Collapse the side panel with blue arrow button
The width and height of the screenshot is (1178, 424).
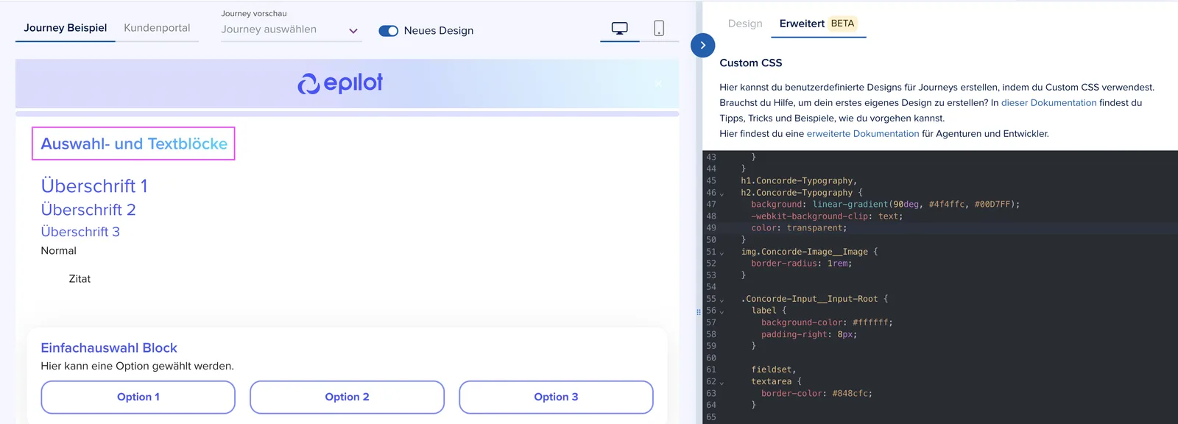(x=703, y=45)
